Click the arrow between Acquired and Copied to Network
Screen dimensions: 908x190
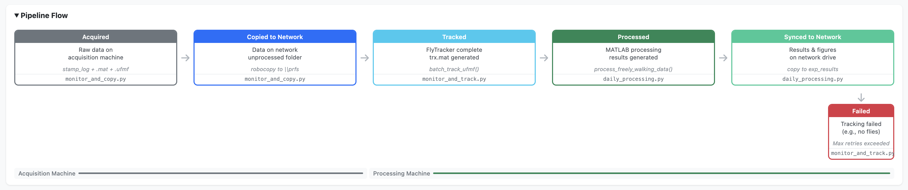[185, 58]
